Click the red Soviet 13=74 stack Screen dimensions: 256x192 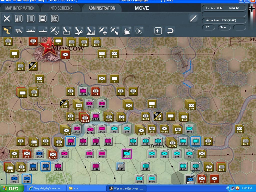coord(84,117)
